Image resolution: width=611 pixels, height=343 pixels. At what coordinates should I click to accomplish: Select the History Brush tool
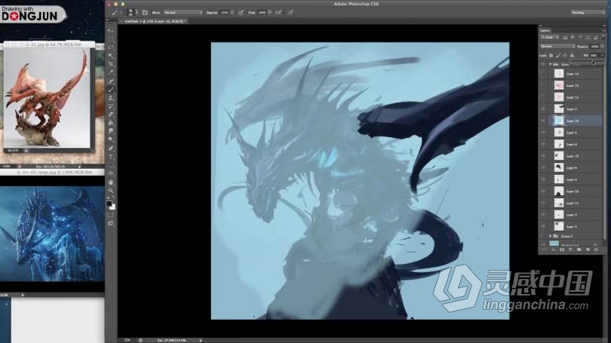(111, 106)
